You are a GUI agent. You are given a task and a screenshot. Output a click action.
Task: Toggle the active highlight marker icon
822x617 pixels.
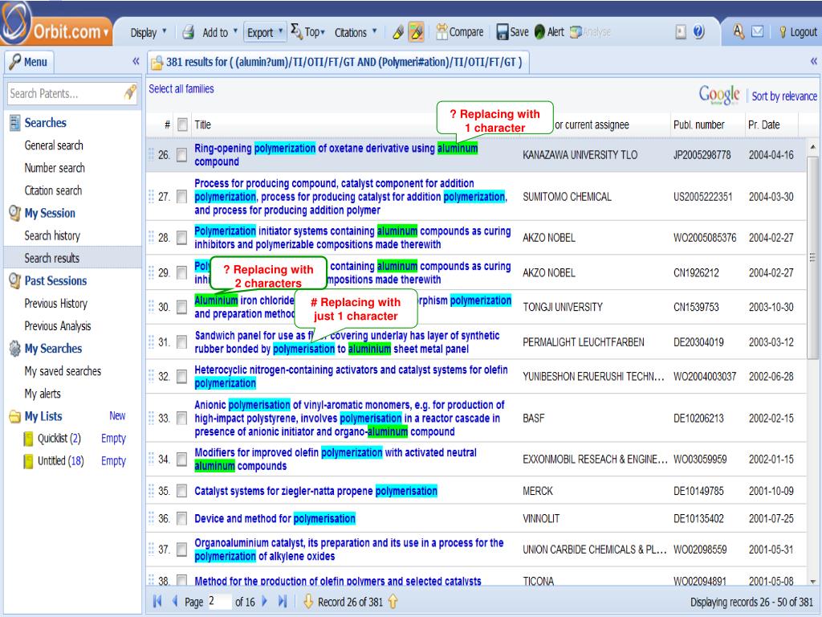coord(417,32)
